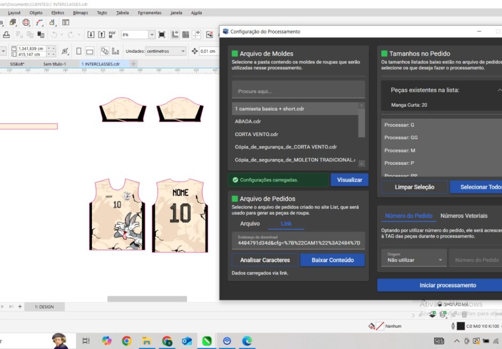
Task: Click the 1: DESIGN page tab
Action: point(44,307)
